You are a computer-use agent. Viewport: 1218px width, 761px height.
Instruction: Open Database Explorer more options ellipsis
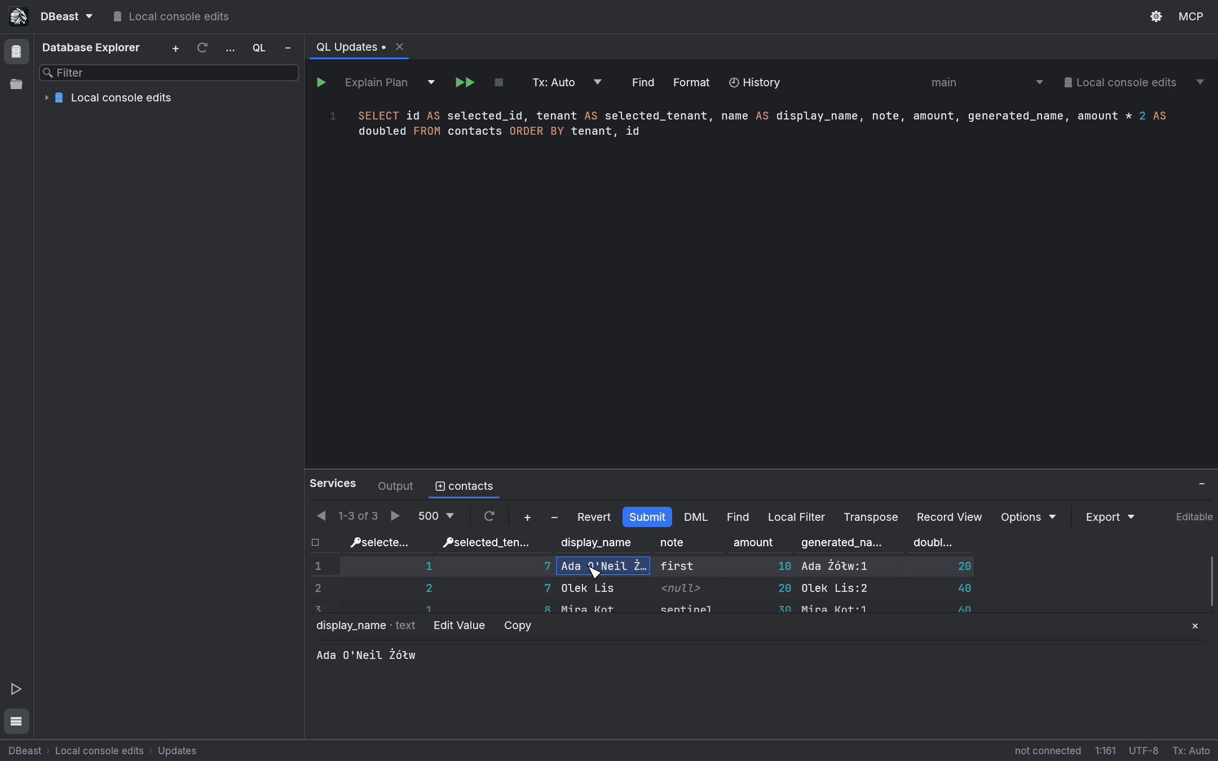point(230,48)
